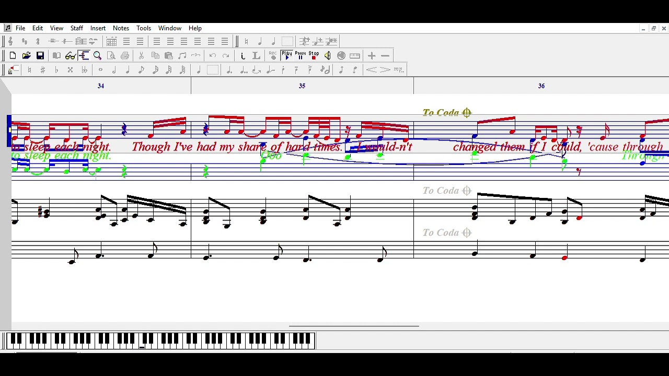Click the Pause button

(x=300, y=55)
